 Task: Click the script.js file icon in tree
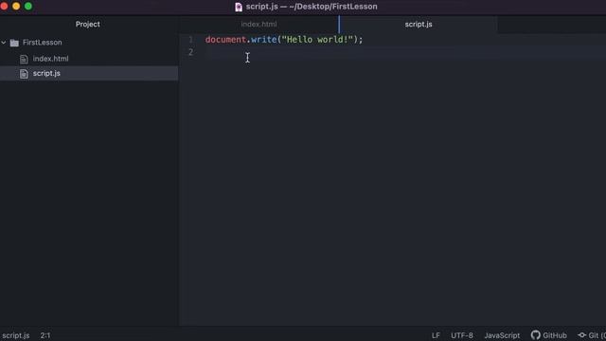24,74
